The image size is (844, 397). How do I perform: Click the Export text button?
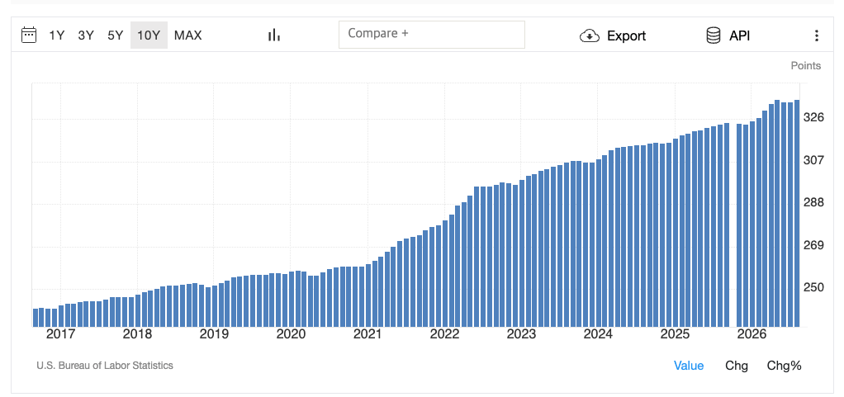tap(627, 36)
